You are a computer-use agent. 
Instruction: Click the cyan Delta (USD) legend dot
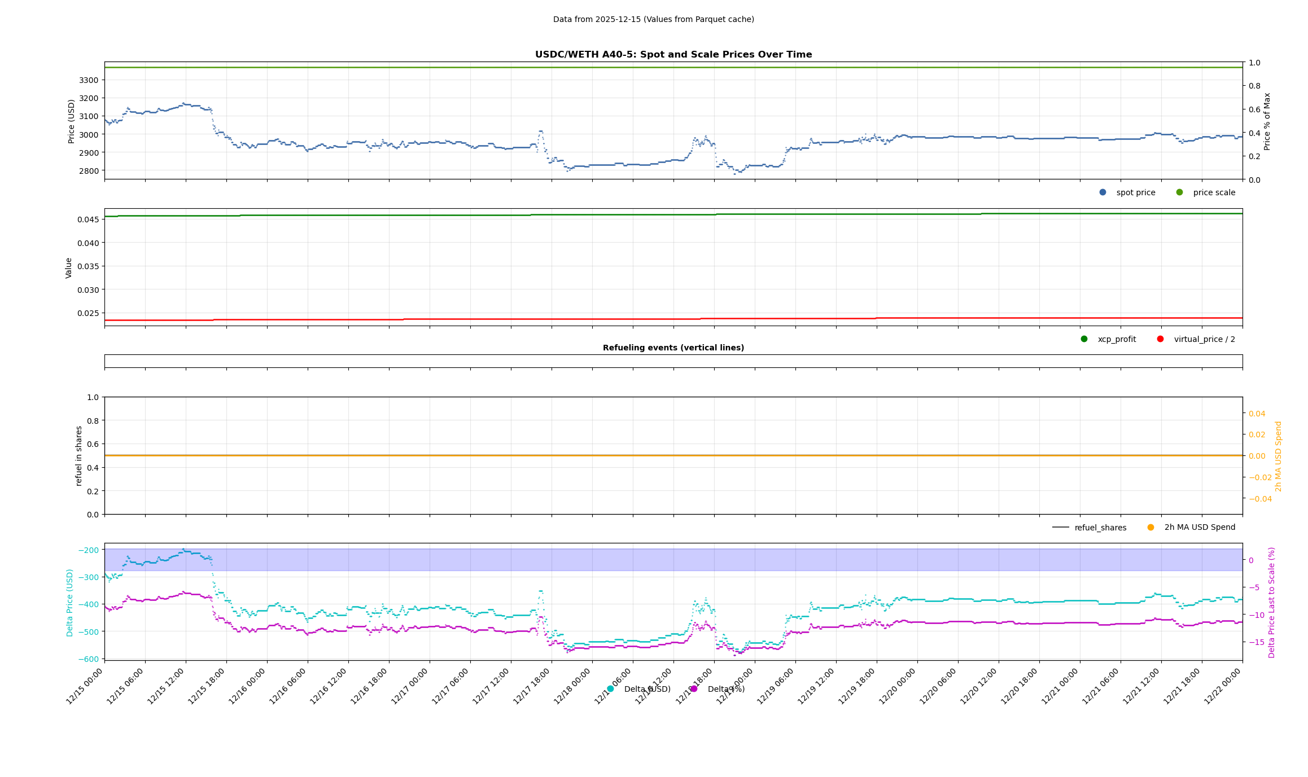coord(610,689)
